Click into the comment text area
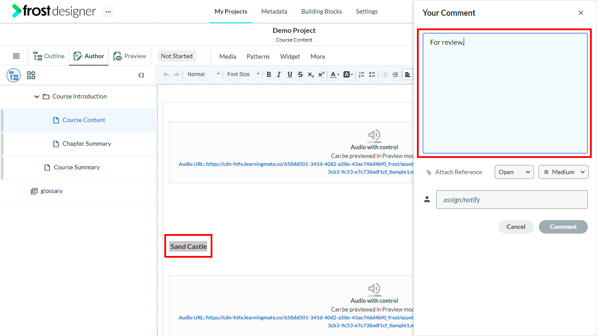The image size is (597, 336). [x=505, y=93]
